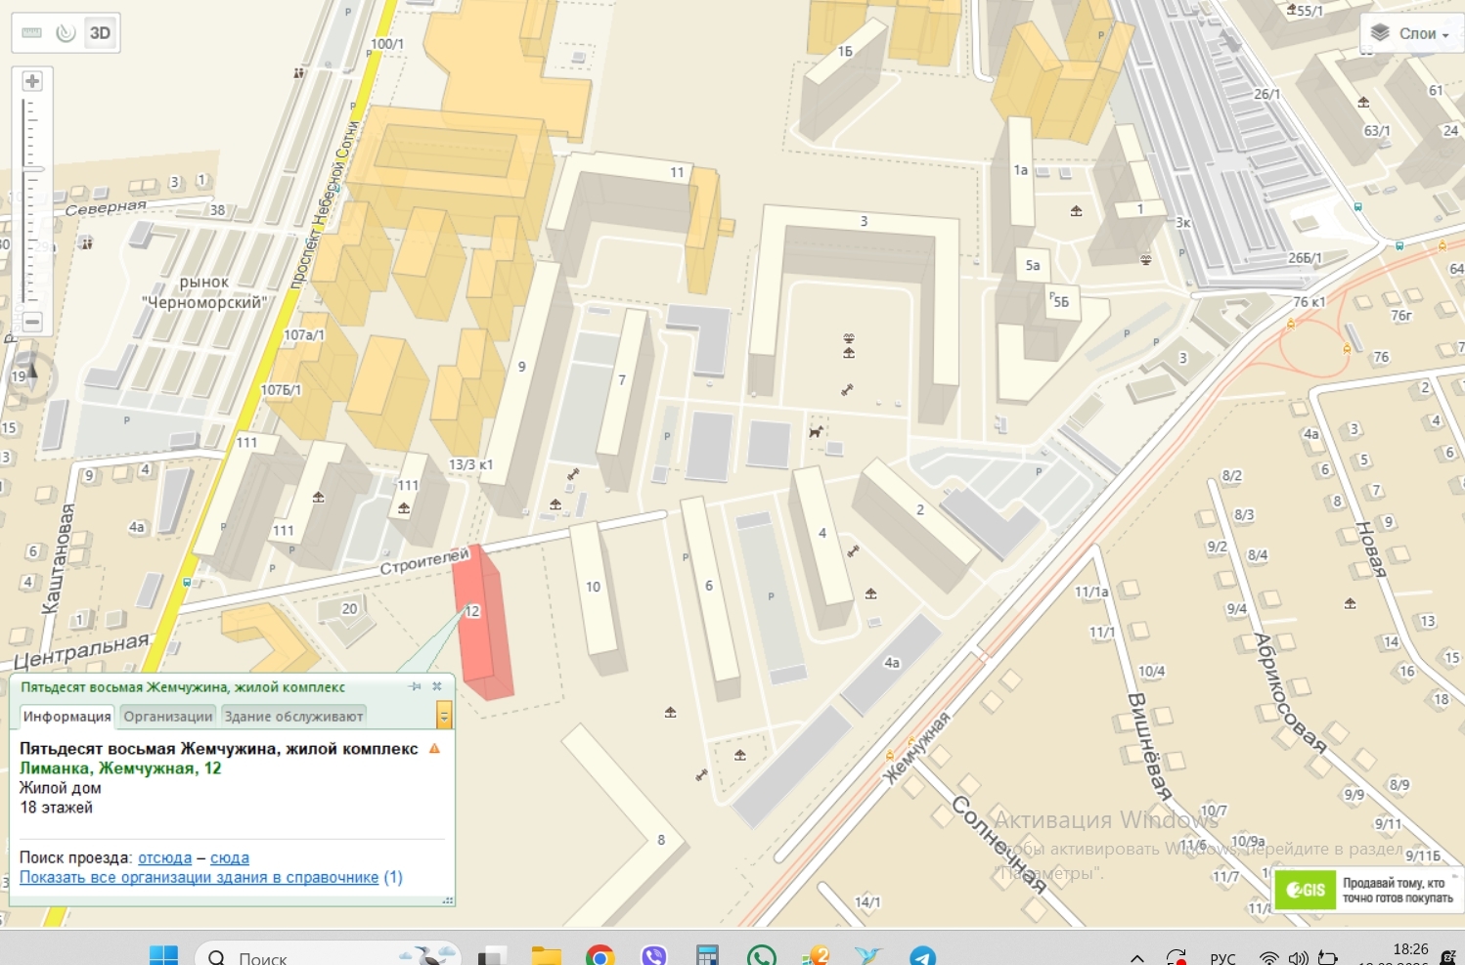Open Telegram from the taskbar
This screenshot has width=1465, height=965.
tap(921, 956)
